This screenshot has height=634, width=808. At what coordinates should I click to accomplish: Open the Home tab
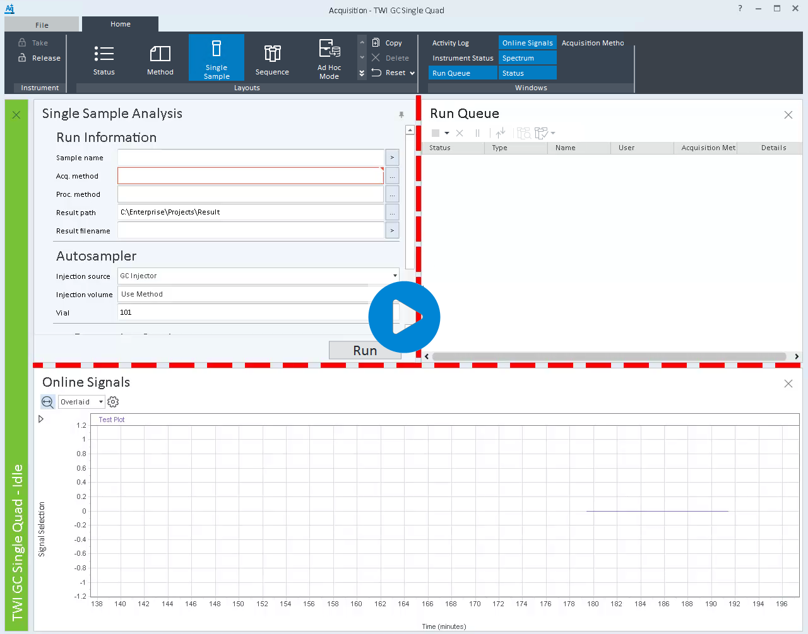pos(120,24)
